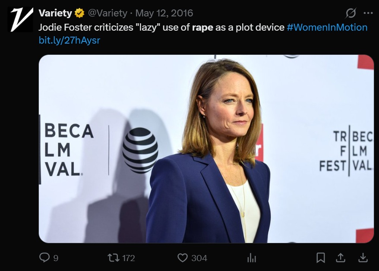Screen dimensions: 379x271
Task: Repost the tweet using the retweet arrows icon
Action: coord(113,258)
